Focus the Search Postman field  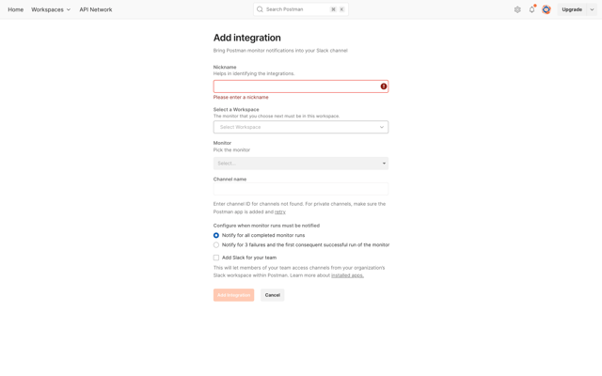point(301,9)
